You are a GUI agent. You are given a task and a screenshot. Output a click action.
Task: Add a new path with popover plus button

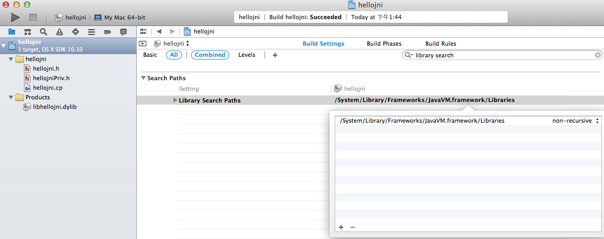point(341,227)
